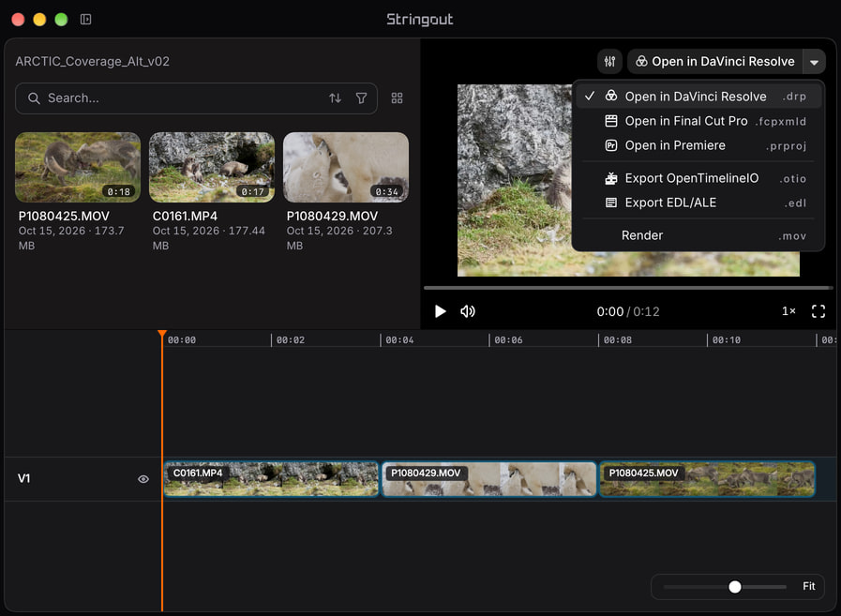Change playback speed 1× control

click(x=788, y=311)
